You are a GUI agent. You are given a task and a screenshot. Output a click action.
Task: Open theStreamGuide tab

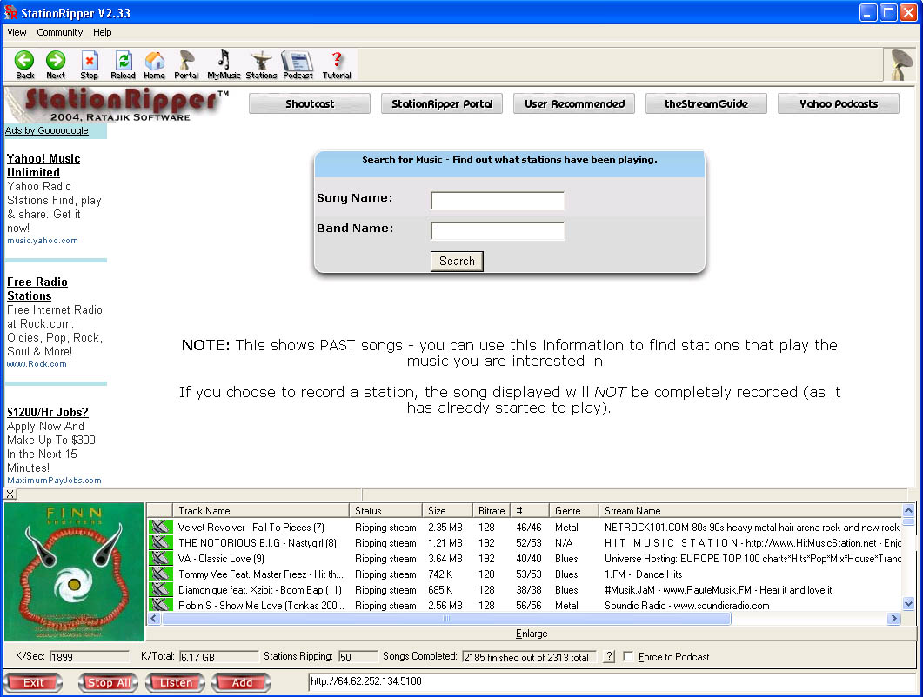click(x=706, y=103)
